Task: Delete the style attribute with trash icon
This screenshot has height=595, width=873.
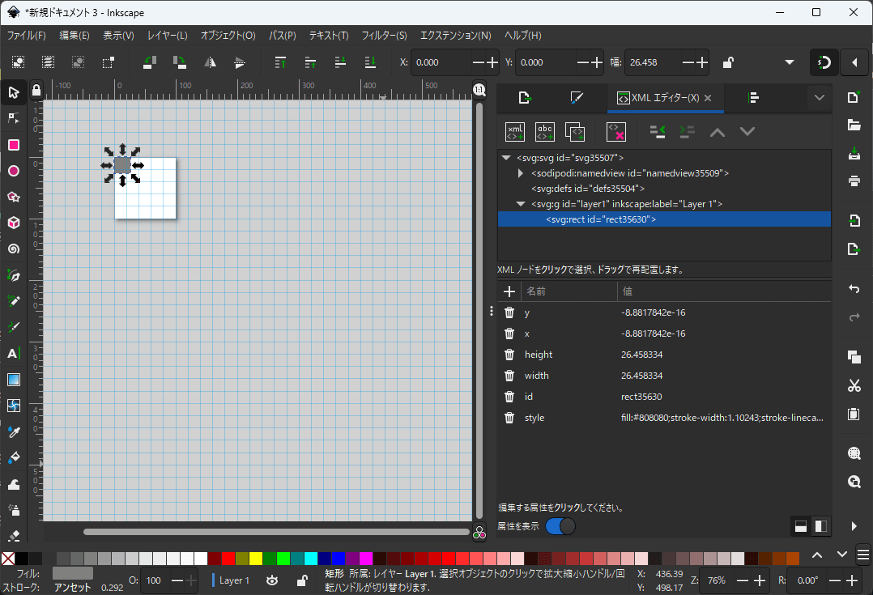Action: point(509,418)
